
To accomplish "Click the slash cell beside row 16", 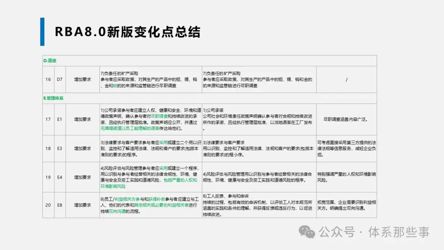I will point(347,79).
